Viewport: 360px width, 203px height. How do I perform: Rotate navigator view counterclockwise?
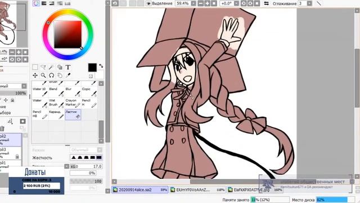12,60
